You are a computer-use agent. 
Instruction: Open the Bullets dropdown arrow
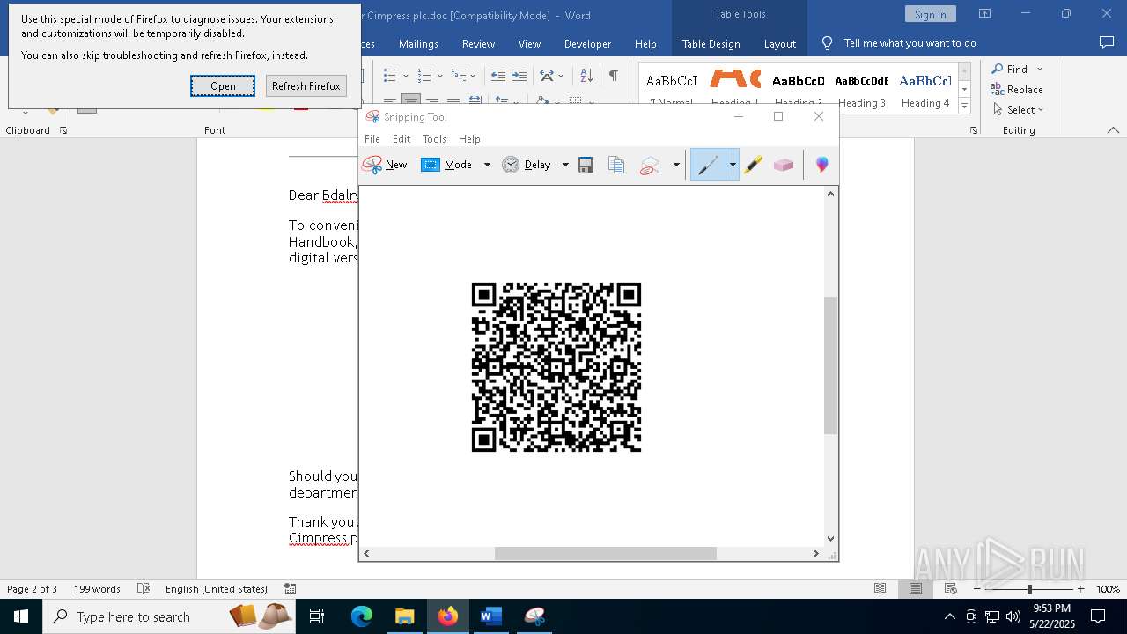pos(405,76)
